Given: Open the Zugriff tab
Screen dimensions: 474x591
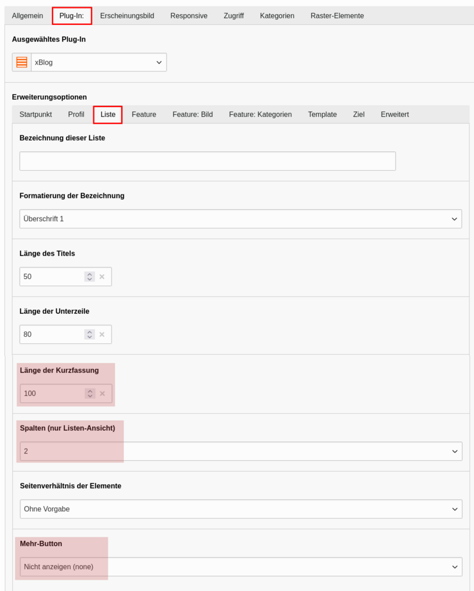Looking at the screenshot, I should 233,16.
